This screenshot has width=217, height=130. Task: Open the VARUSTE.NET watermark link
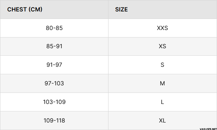pyautogui.click(x=208, y=129)
